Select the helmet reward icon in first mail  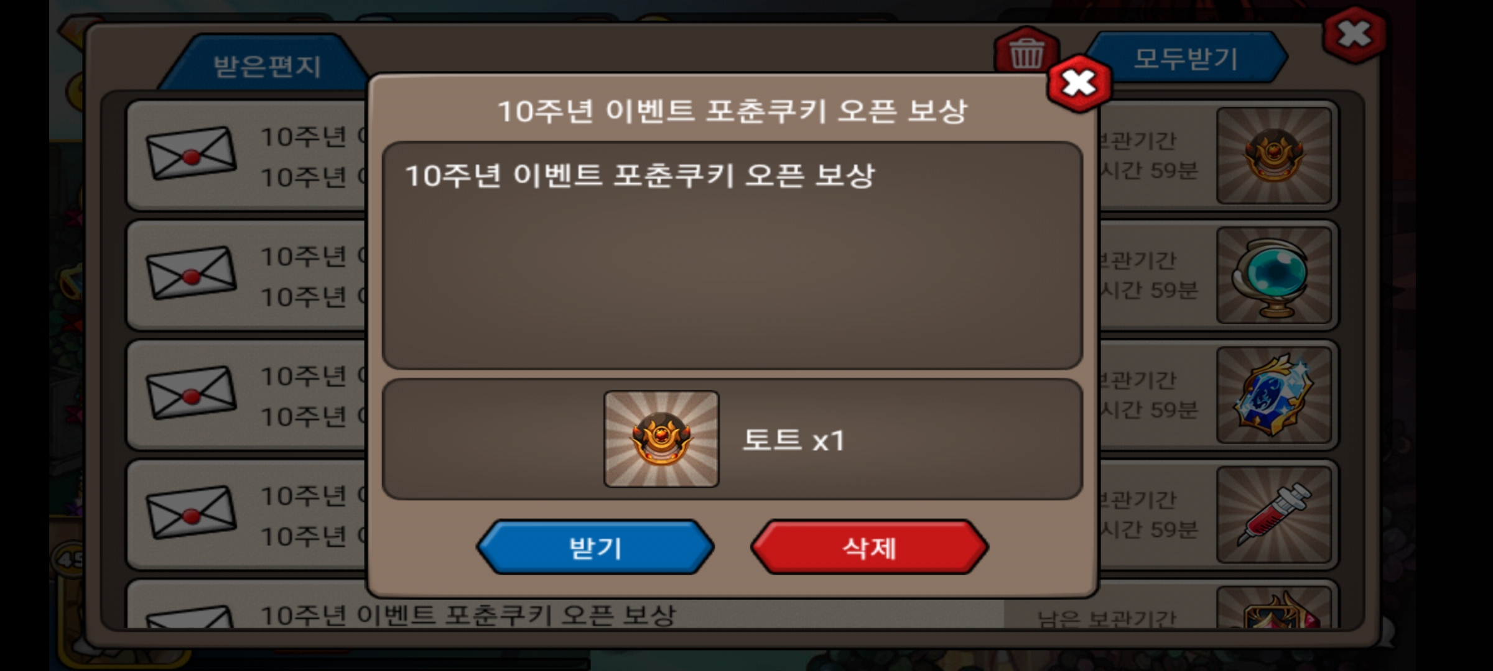1274,155
